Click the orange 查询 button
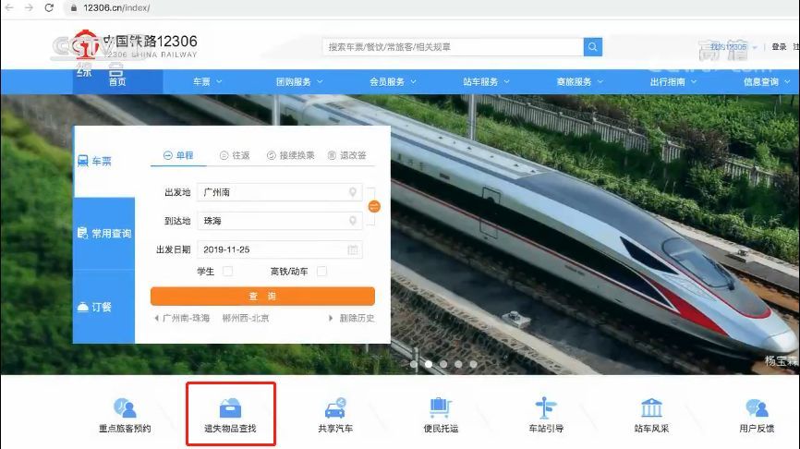This screenshot has width=800, height=449. coord(262,296)
